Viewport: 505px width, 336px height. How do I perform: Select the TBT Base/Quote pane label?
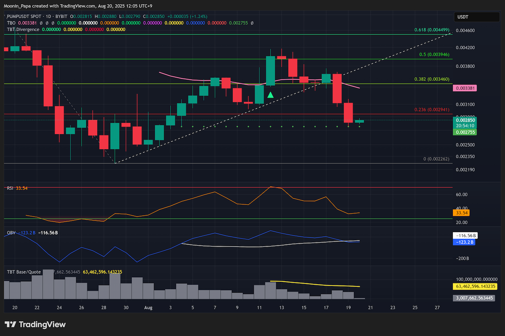point(24,272)
